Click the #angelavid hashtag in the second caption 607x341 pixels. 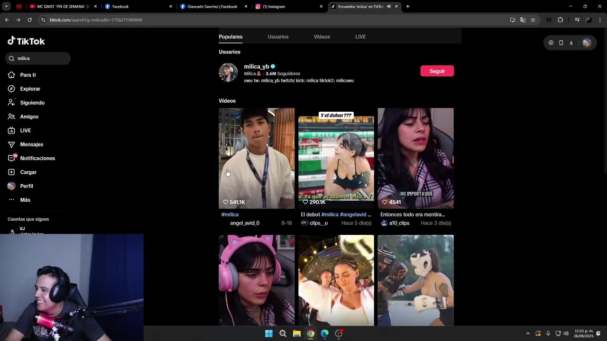pyautogui.click(x=353, y=215)
